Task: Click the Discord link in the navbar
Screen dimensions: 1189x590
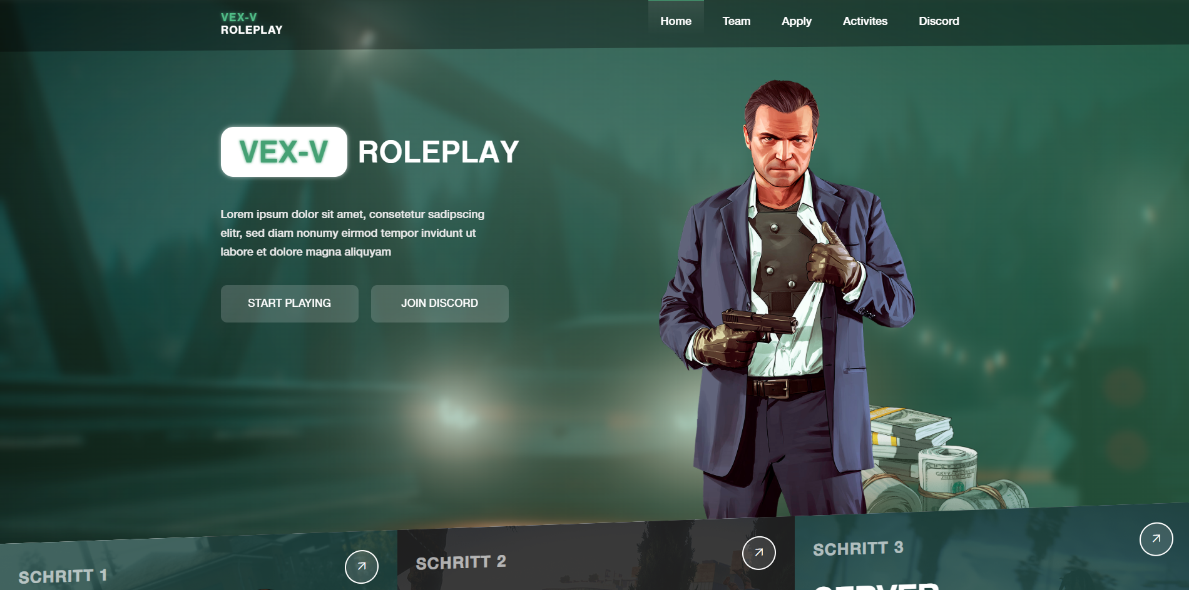Action: [939, 21]
